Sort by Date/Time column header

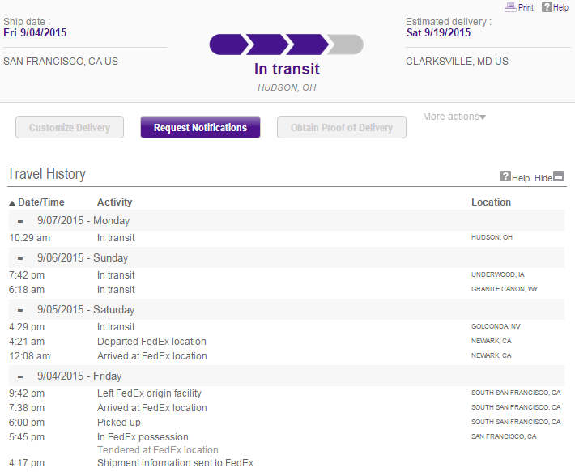tap(41, 202)
